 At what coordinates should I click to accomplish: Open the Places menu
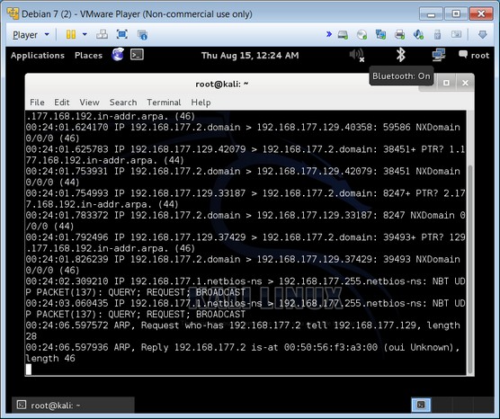point(89,56)
